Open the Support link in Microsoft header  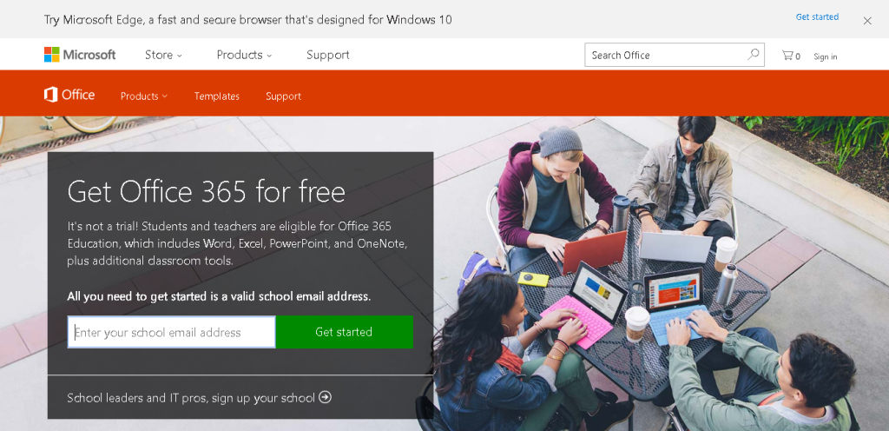327,55
